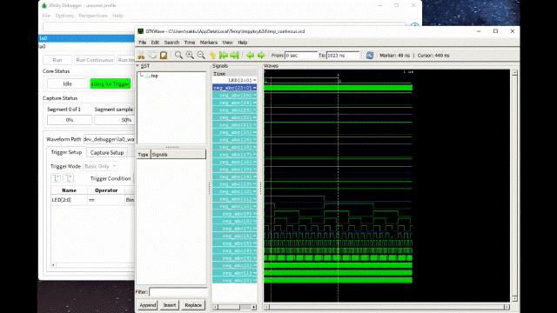This screenshot has width=557, height=313.
Task: Open the File menu in GTKWave
Action: pyautogui.click(x=143, y=43)
